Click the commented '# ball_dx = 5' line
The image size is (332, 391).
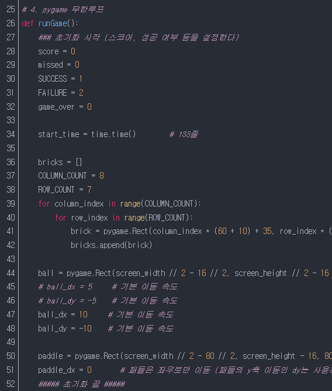[x=65, y=287]
